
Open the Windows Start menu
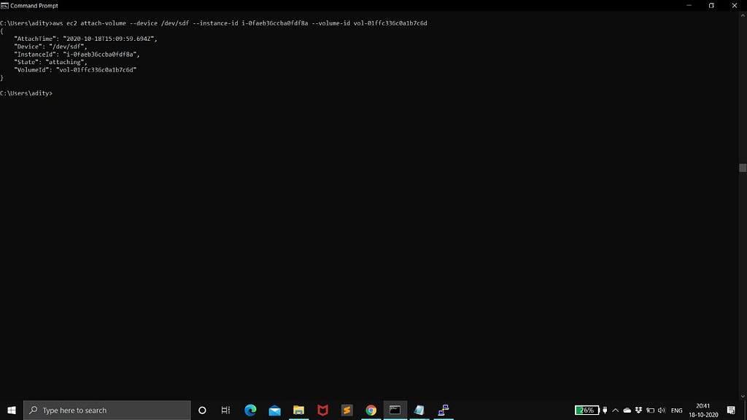click(12, 410)
